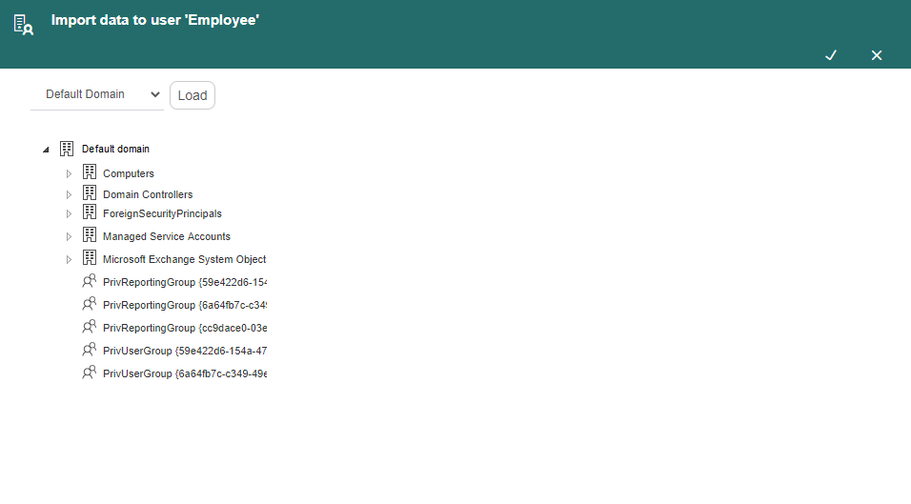This screenshot has width=911, height=504.
Task: Open the Default Domain dropdown
Action: pyautogui.click(x=97, y=94)
